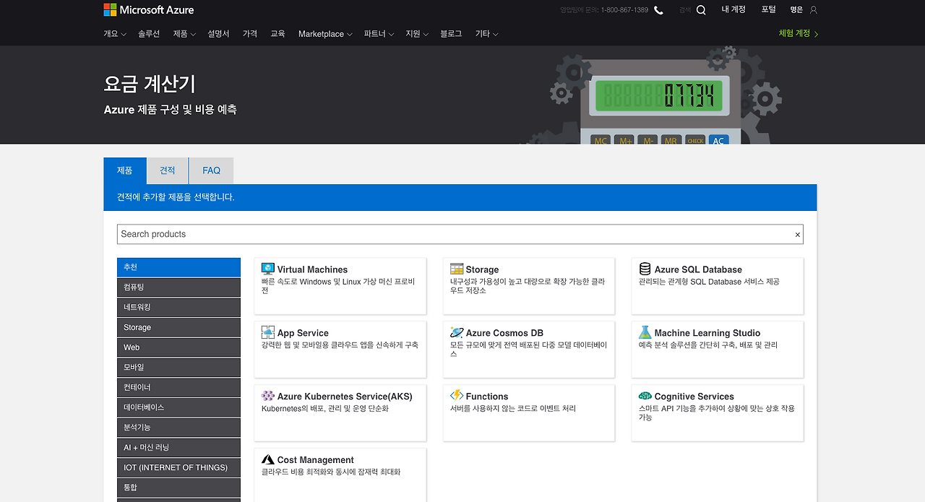Expand the 개요 menu
Viewport: 925px width, 502px height.
tap(115, 34)
